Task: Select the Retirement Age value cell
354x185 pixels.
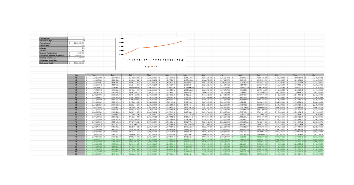Action: pos(77,41)
